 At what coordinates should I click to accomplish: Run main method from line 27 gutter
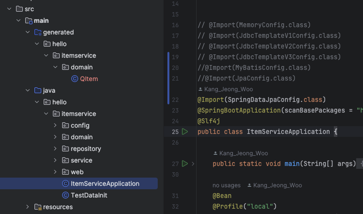(185, 164)
